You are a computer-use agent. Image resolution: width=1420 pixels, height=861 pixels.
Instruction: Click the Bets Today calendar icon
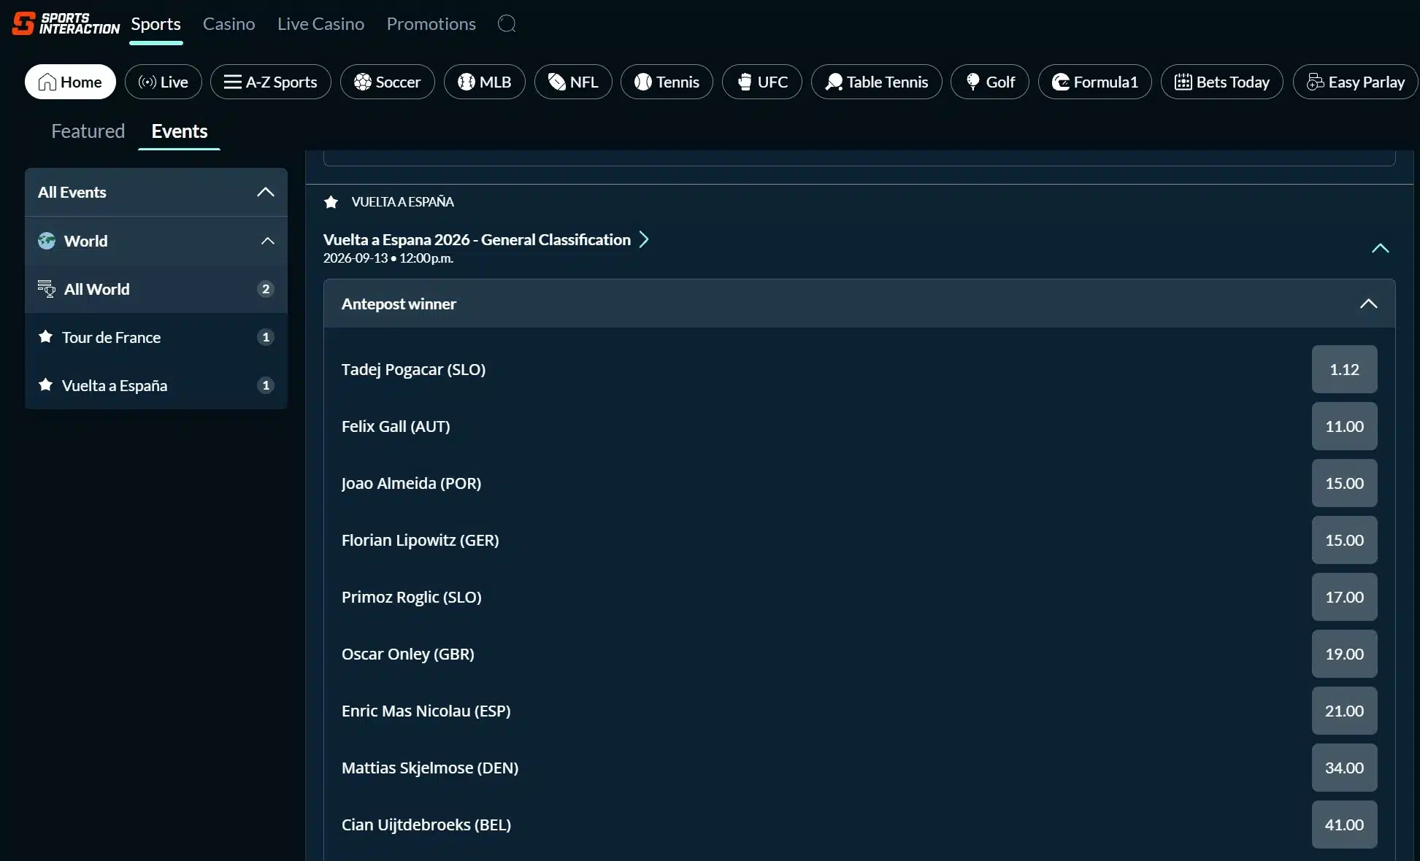pos(1183,82)
